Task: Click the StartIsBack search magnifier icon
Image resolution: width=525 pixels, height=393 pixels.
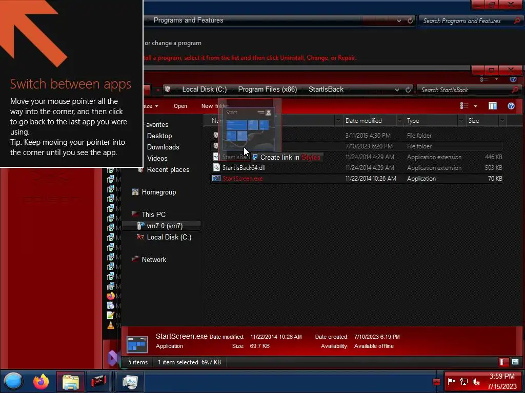Action: point(515,90)
